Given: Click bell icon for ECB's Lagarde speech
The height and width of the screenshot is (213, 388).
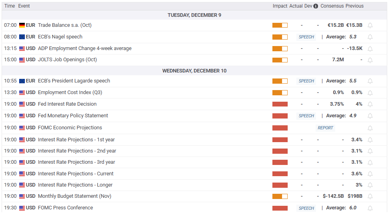Looking at the screenshot, I should tap(370, 81).
